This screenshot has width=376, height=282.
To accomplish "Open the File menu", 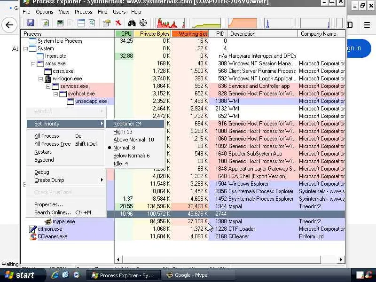I will point(26,12).
